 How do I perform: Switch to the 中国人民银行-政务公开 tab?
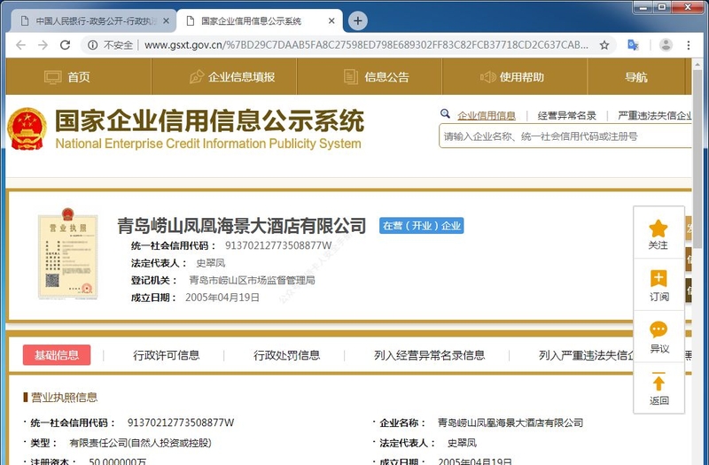93,20
